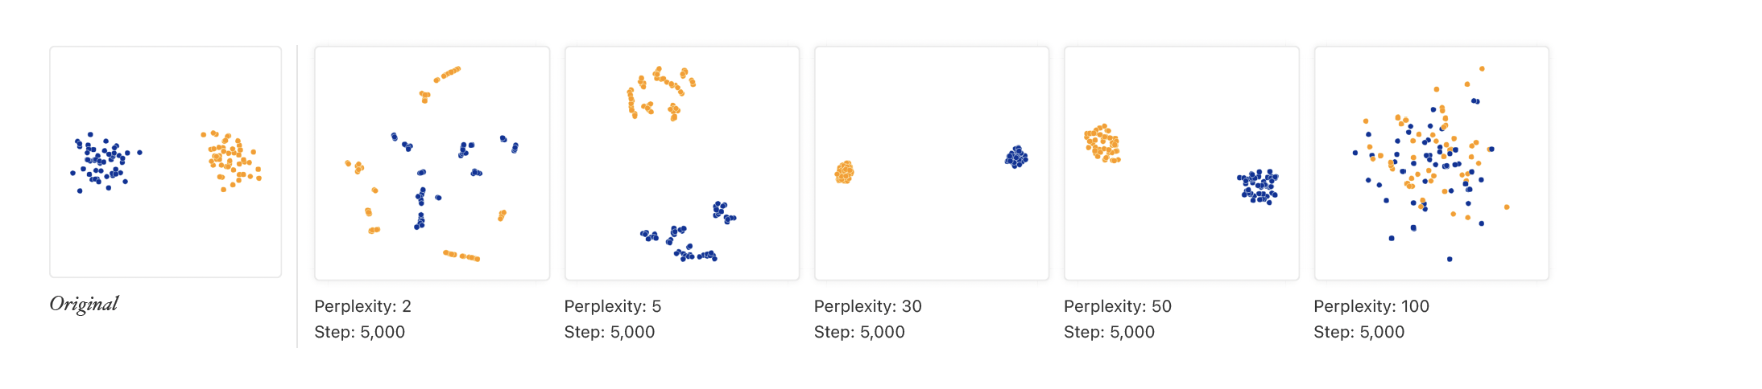
Task: Click the Original scatter plot thumbnail
Action: pyautogui.click(x=166, y=162)
